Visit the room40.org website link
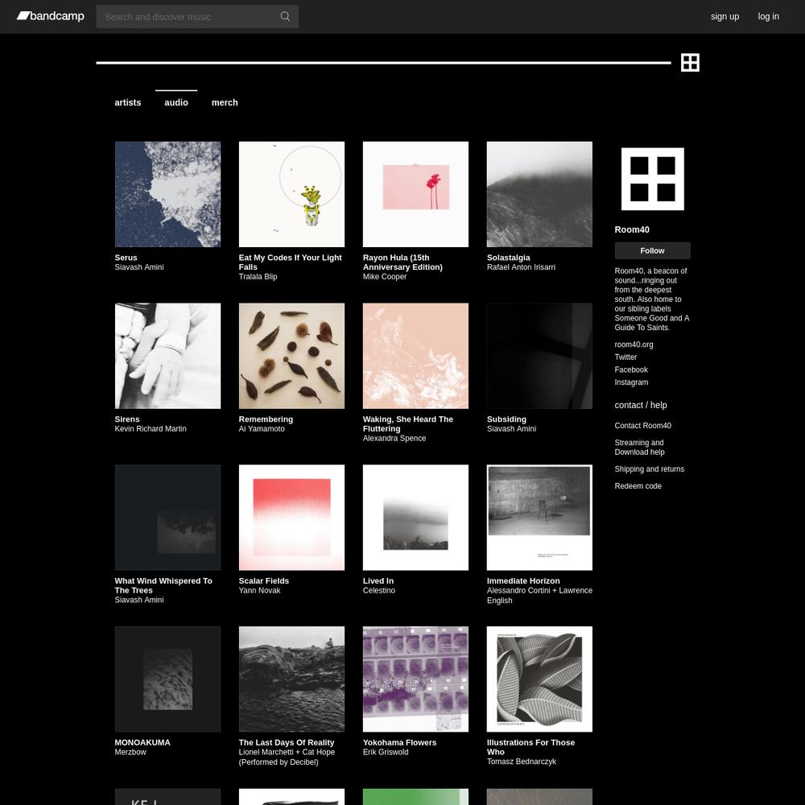This screenshot has width=805, height=805. point(634,345)
